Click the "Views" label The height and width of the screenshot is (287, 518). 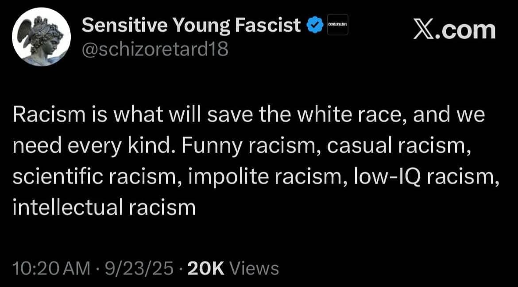click(x=255, y=268)
